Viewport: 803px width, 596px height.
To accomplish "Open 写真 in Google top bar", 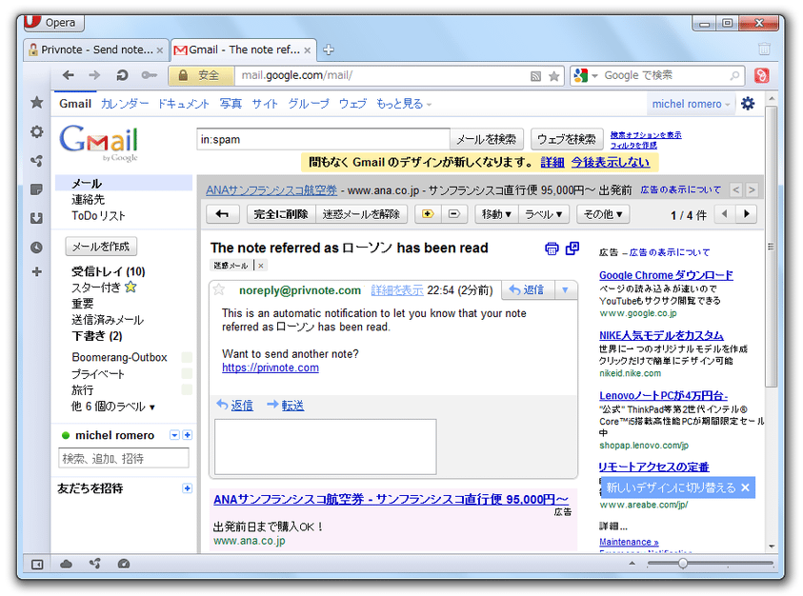I will [231, 104].
